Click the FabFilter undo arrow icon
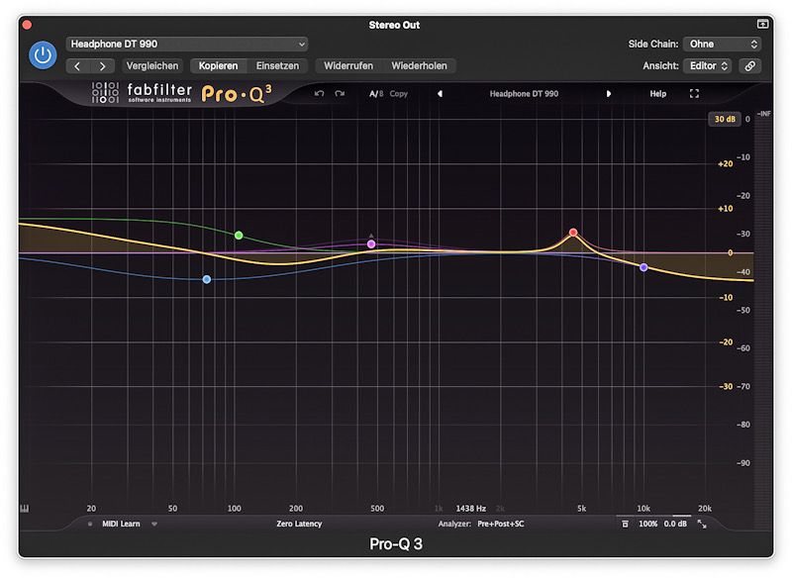This screenshot has width=792, height=579. (319, 94)
